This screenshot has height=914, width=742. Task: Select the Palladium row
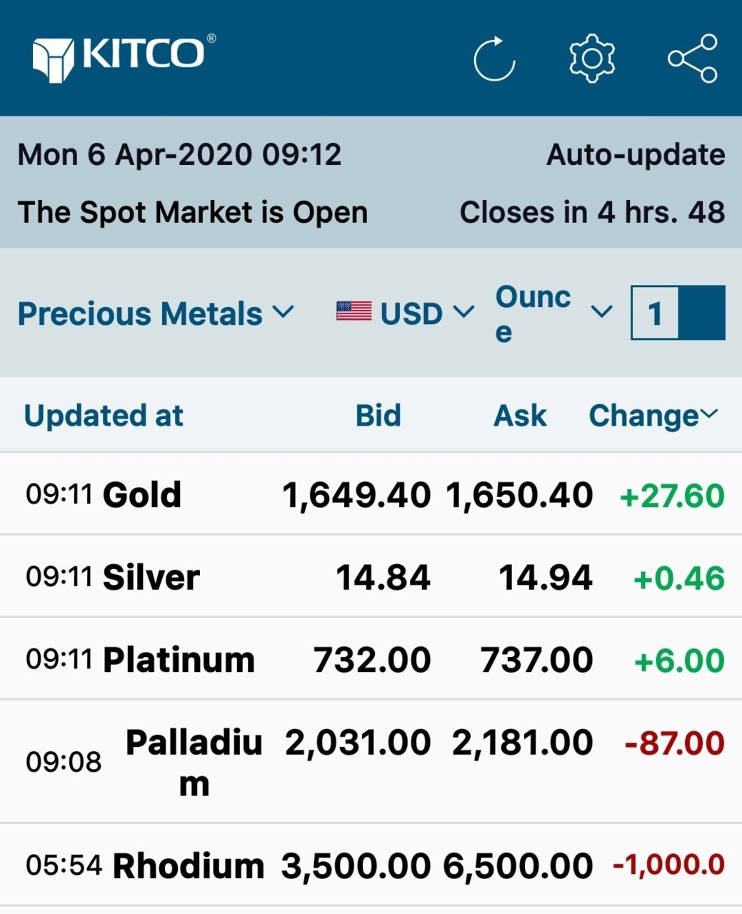[371, 762]
